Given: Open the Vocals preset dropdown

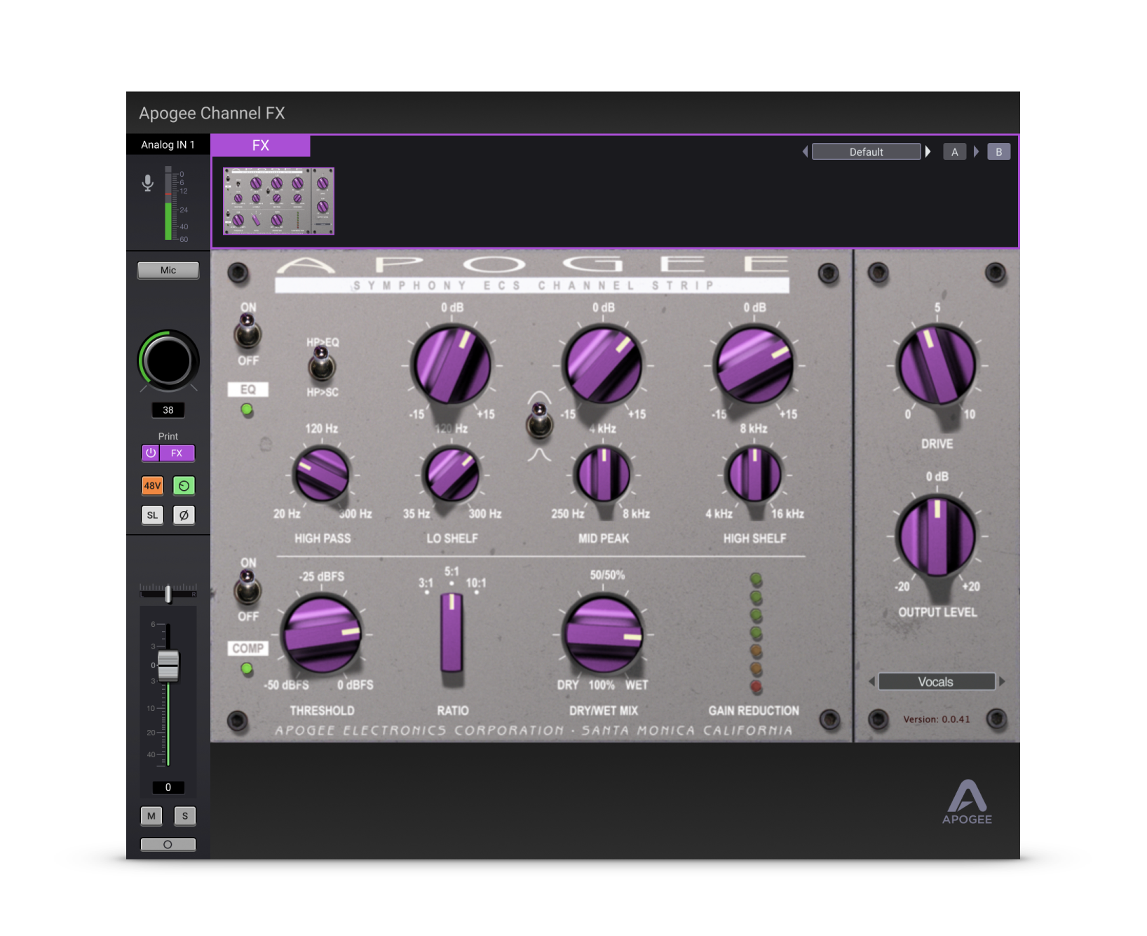Looking at the screenshot, I should [936, 681].
